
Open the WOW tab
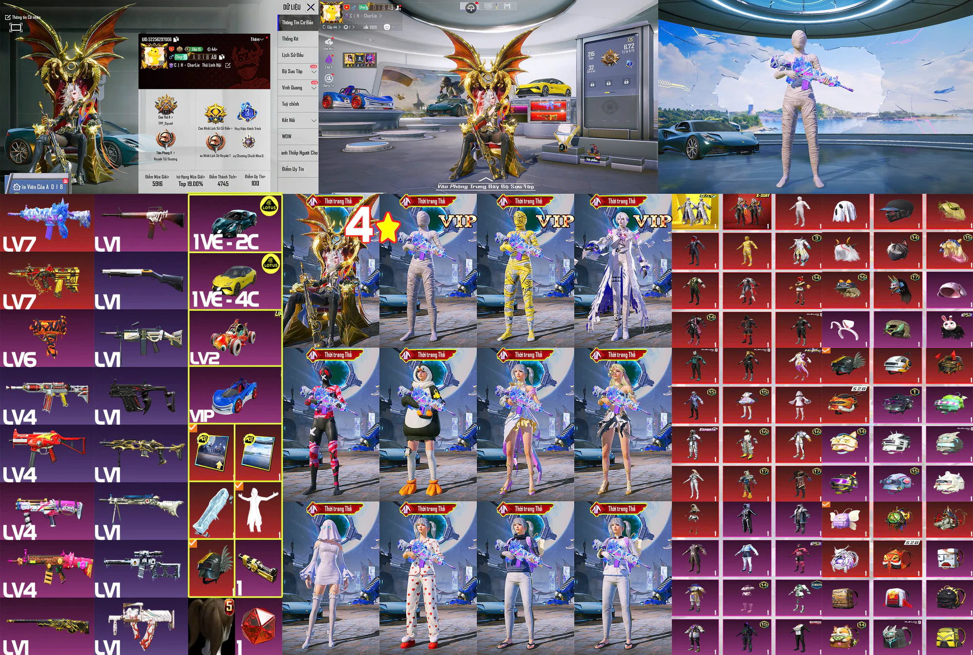[298, 137]
